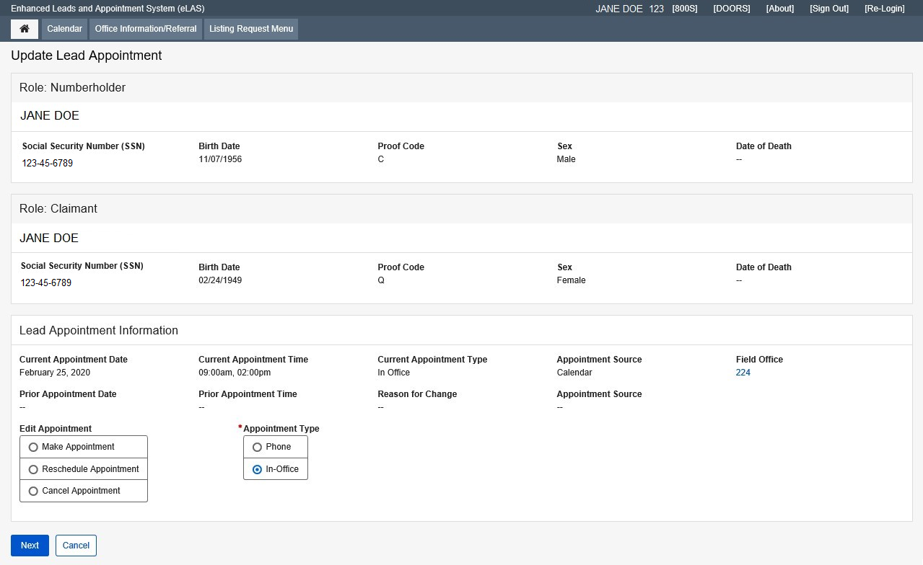The width and height of the screenshot is (923, 565).
Task: Choose the In-Office appointment type
Action: pyautogui.click(x=258, y=469)
